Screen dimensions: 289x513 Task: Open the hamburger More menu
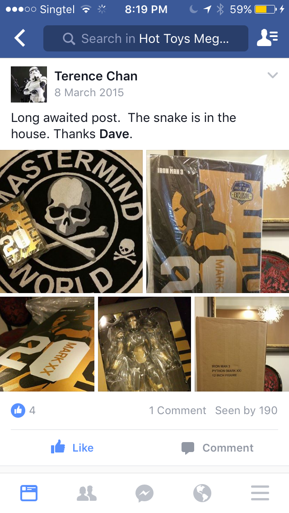click(x=260, y=493)
